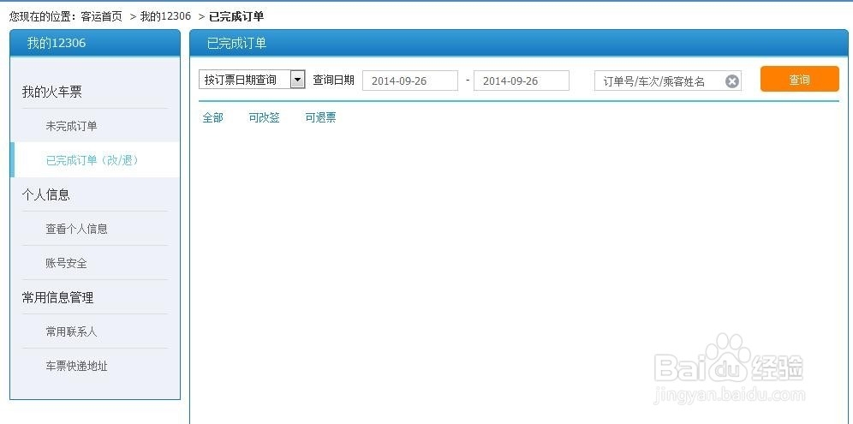Click the 查询日期 label

click(x=333, y=80)
